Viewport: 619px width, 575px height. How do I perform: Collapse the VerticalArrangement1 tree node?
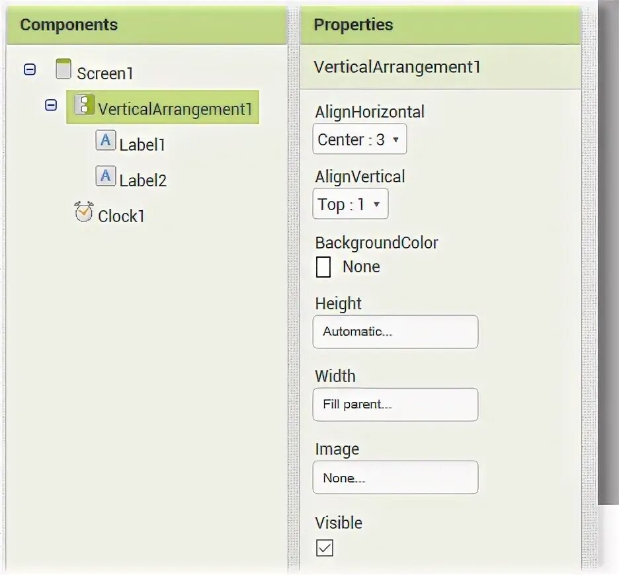pos(51,105)
